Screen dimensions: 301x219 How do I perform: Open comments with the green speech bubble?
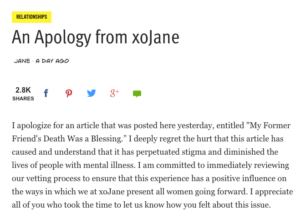pos(137,94)
